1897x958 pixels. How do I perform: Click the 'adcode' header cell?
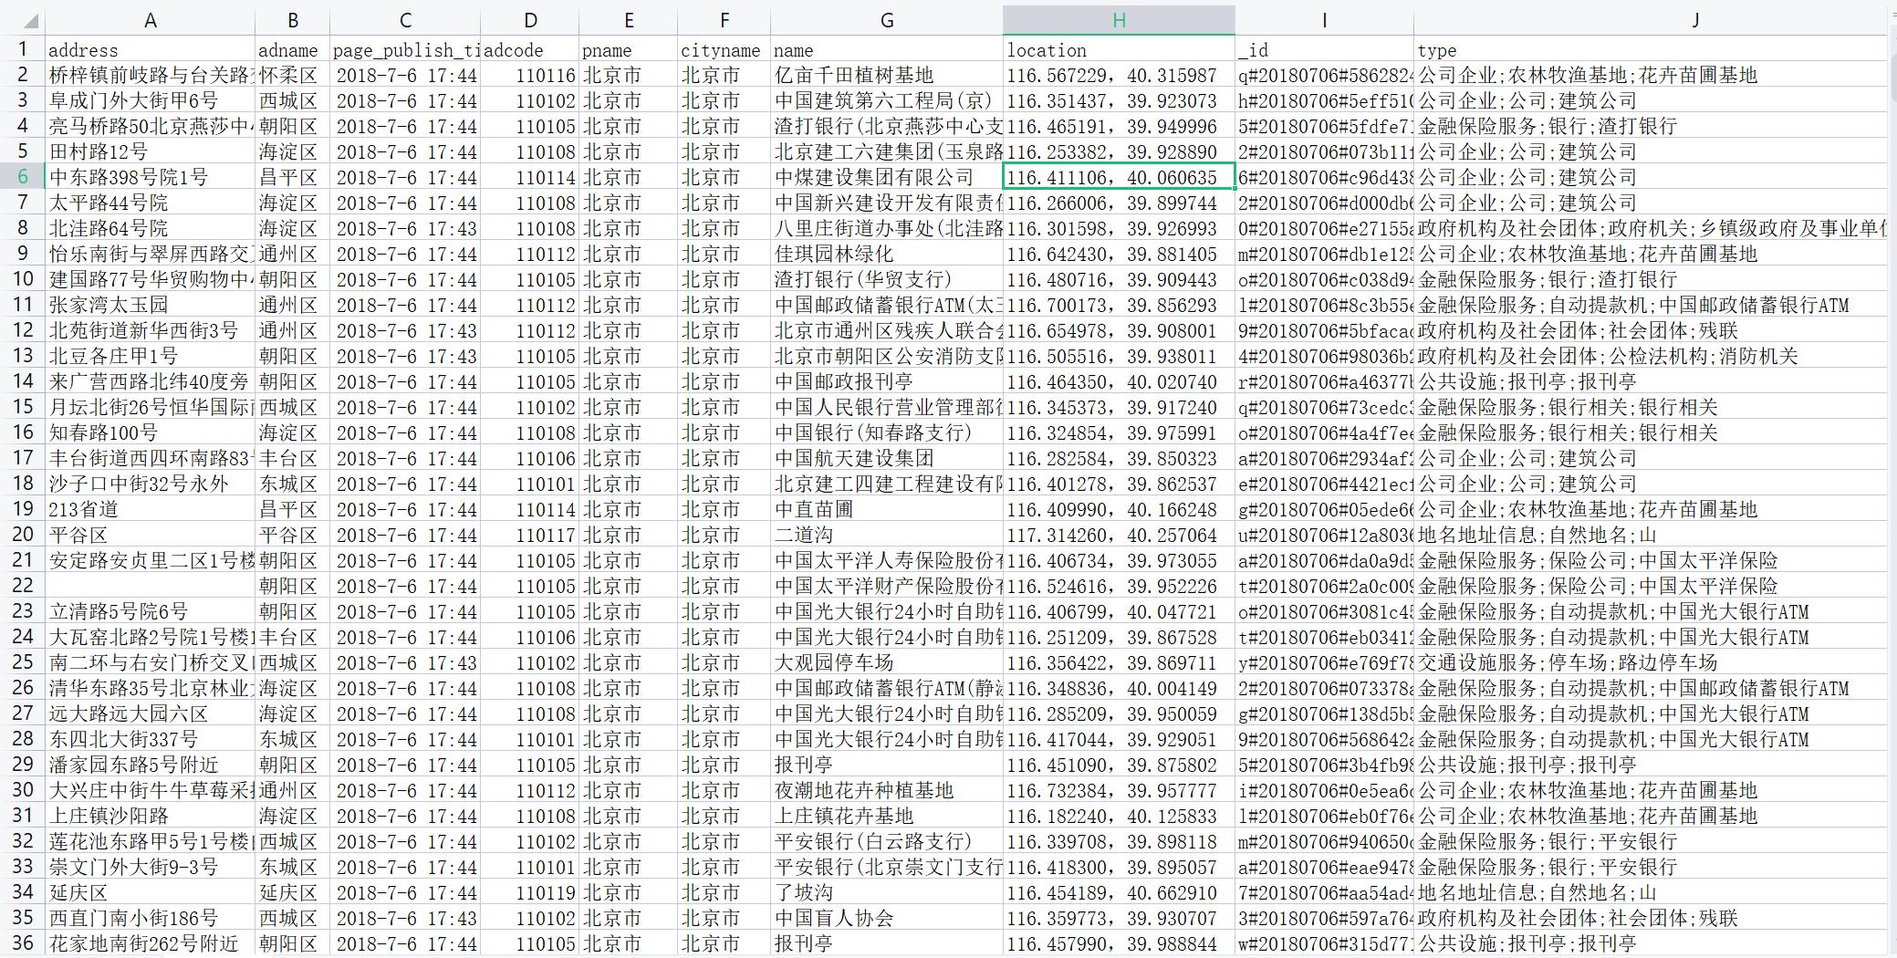(529, 50)
